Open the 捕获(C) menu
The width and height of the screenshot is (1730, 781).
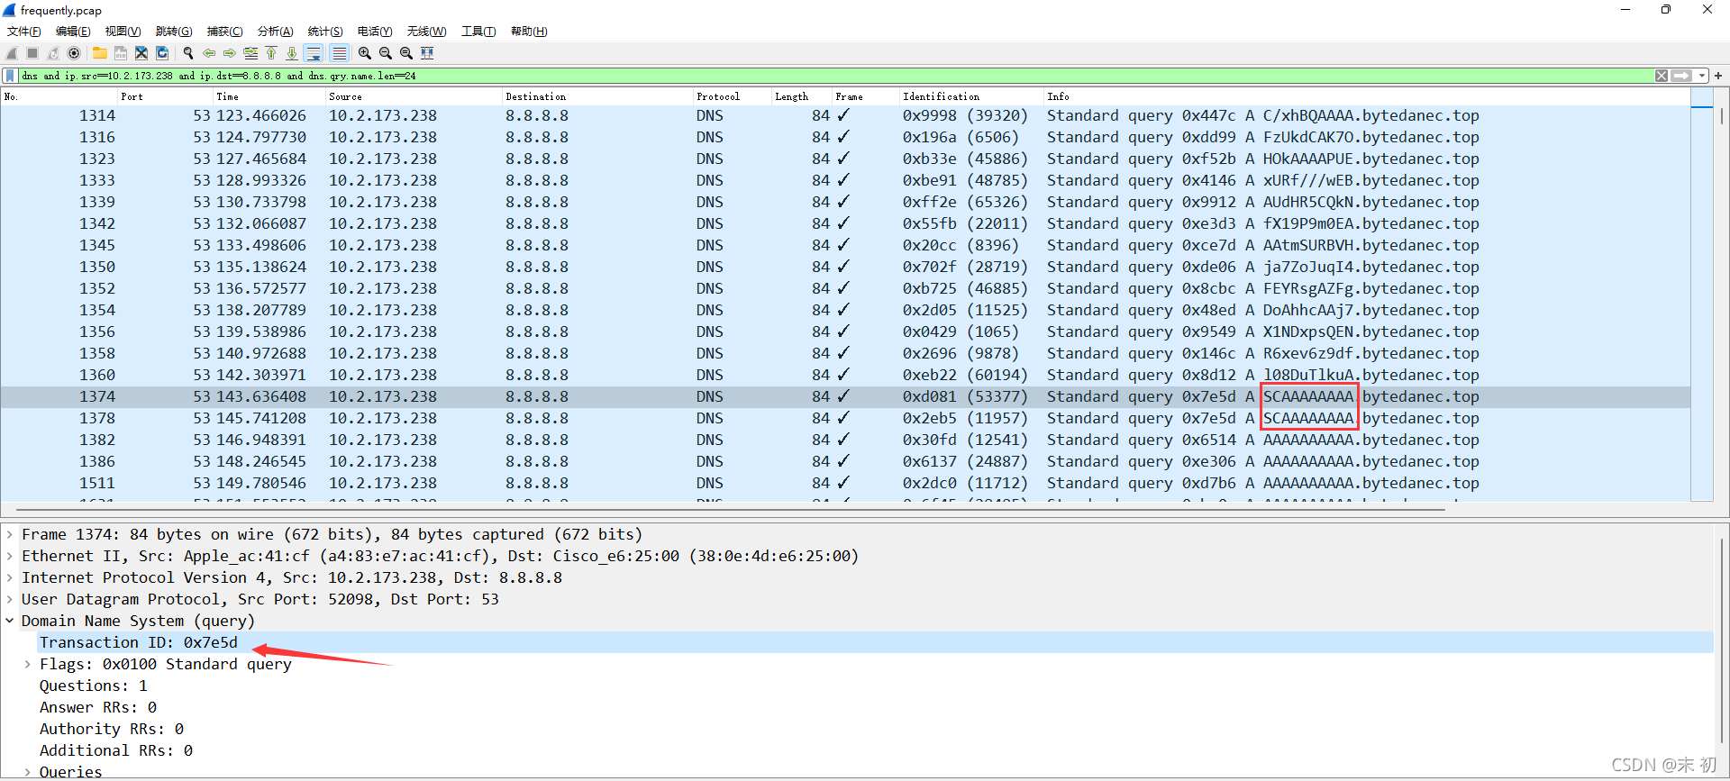coord(224,32)
